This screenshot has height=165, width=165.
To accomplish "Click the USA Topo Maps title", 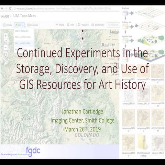I will (x=24, y=16).
